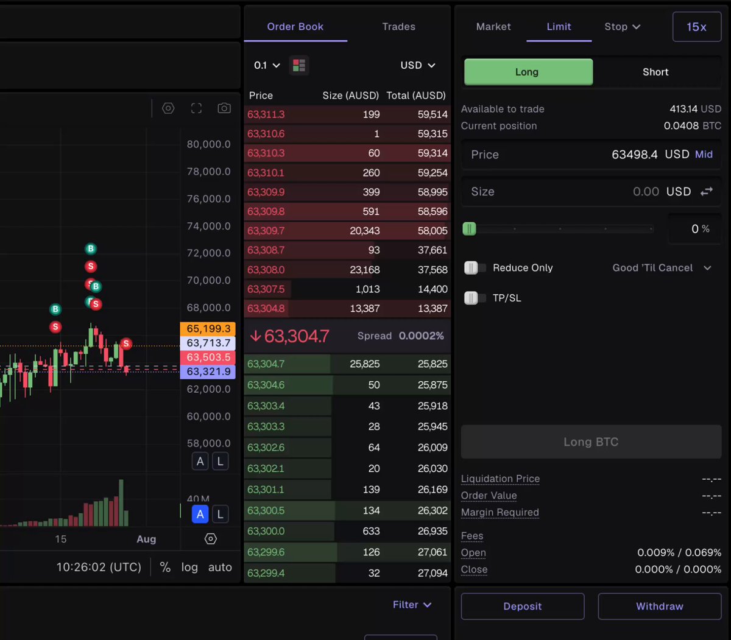Screen dimensions: 731x640
Task: Select the Short side
Action: tap(655, 72)
